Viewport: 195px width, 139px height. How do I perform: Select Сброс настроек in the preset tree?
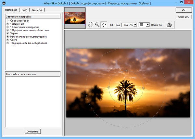pyautogui.click(x=19, y=21)
